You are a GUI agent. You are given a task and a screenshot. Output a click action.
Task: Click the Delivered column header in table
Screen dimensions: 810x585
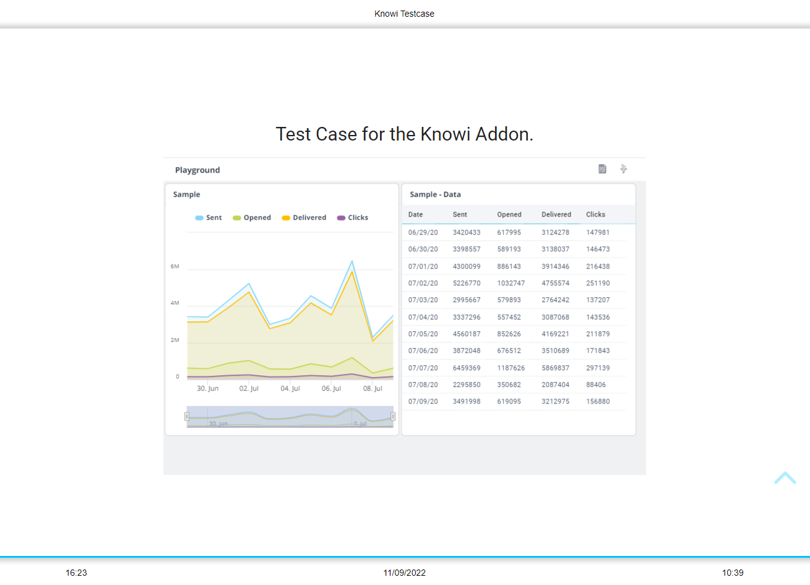(x=556, y=215)
